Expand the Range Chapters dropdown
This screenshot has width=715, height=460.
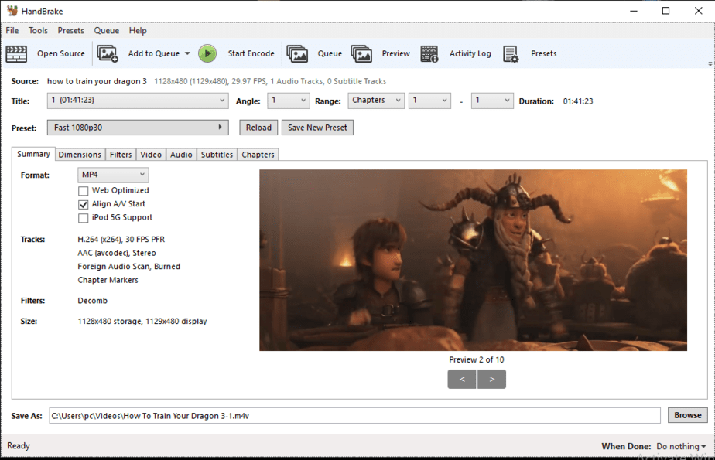tap(376, 101)
